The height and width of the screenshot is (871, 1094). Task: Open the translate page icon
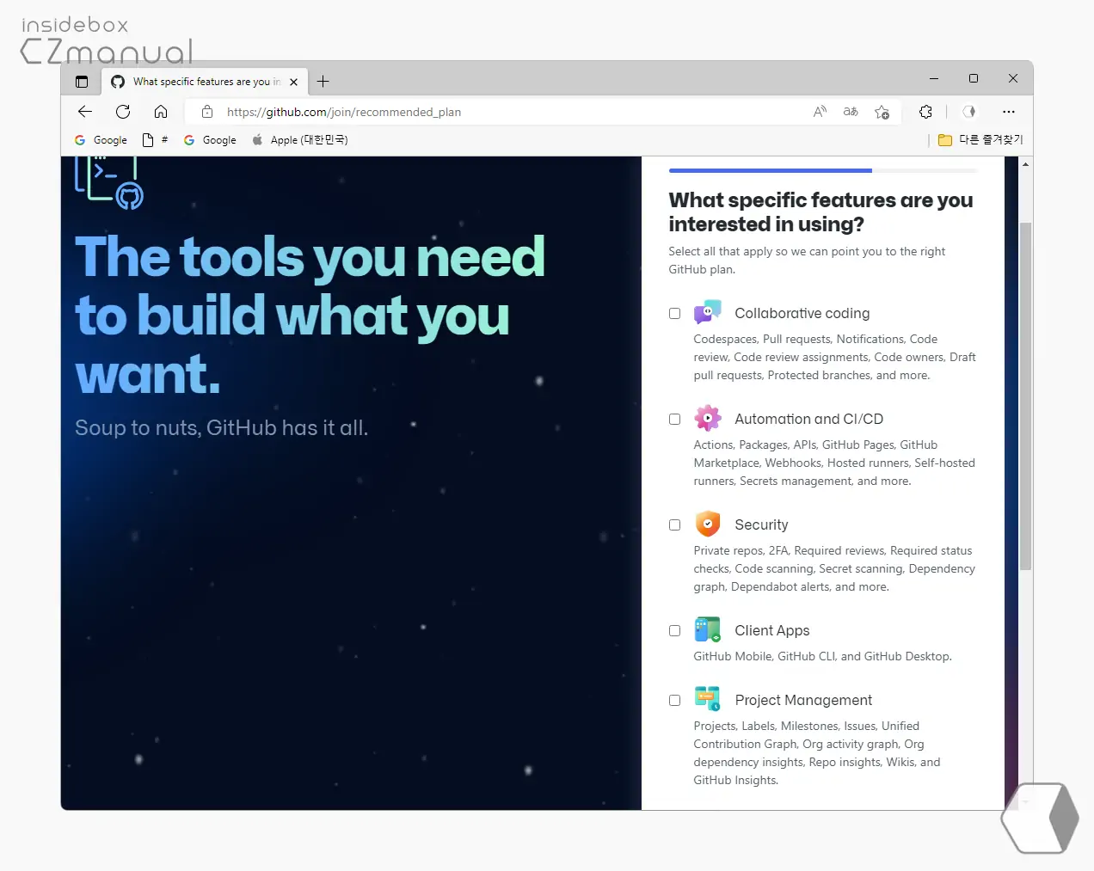851,112
